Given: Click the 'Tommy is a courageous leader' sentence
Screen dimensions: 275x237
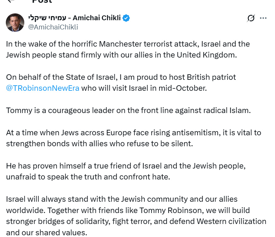Looking at the screenshot, I should (128, 110).
